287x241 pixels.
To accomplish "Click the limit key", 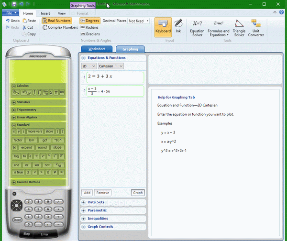I will pos(45,92).
